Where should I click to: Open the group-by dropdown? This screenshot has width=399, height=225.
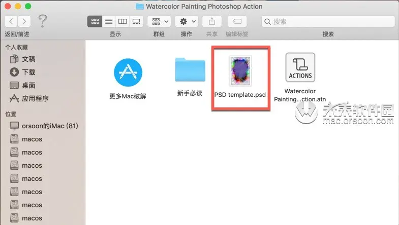coord(159,22)
